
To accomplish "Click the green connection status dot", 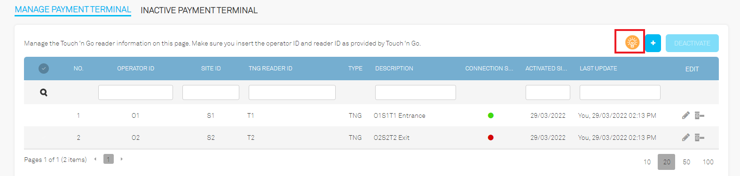I will click(491, 115).
